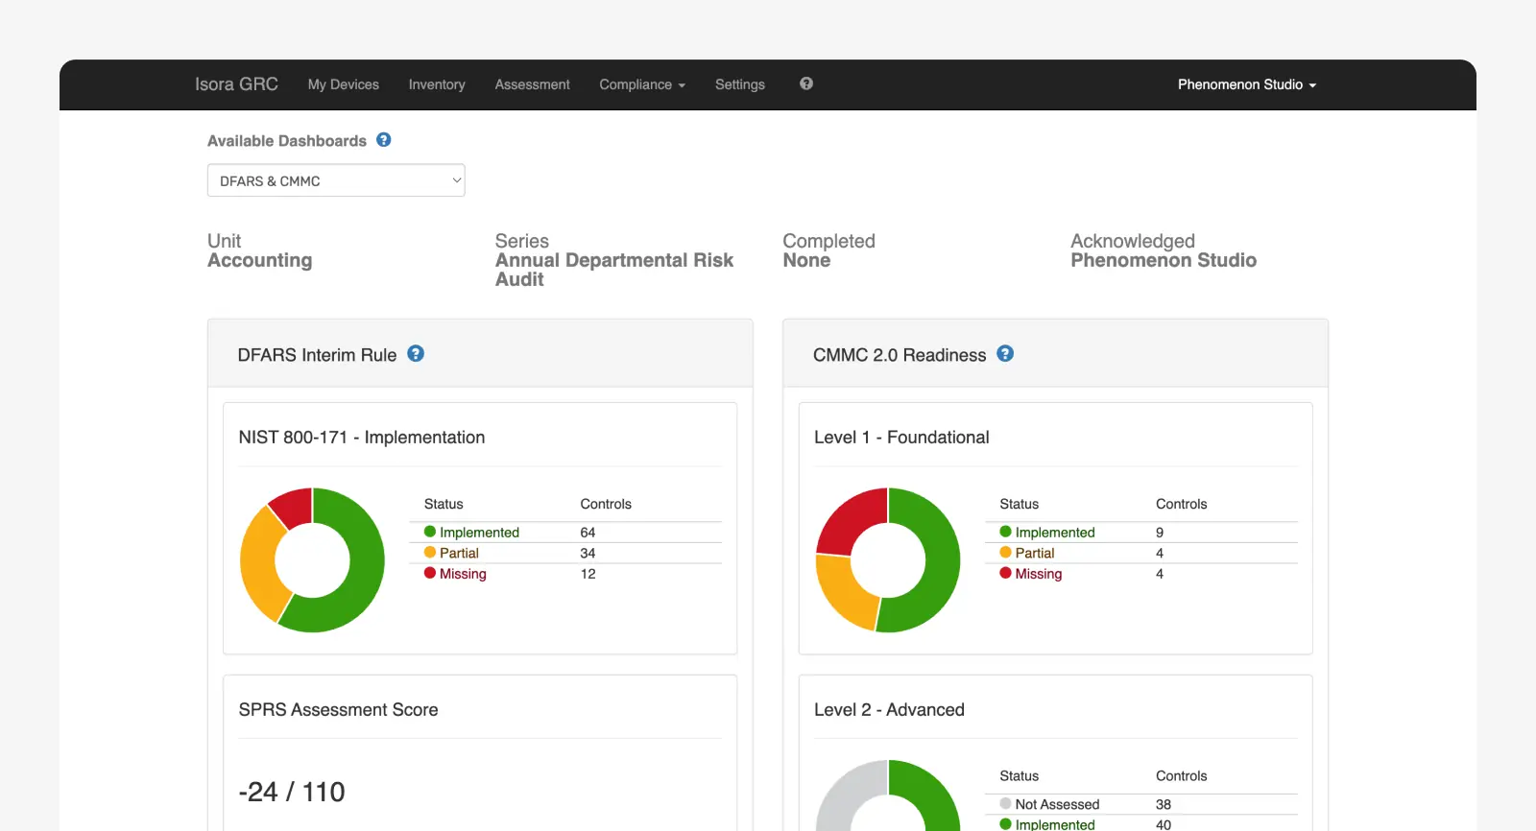
Task: Open the Phenomenon Studio account menu
Action: 1247,84
